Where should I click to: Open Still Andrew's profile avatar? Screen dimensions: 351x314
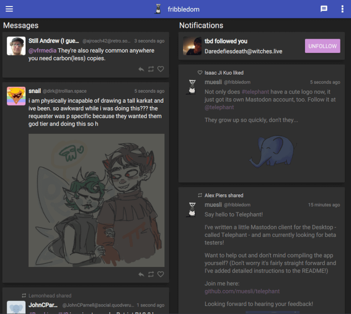point(16,46)
